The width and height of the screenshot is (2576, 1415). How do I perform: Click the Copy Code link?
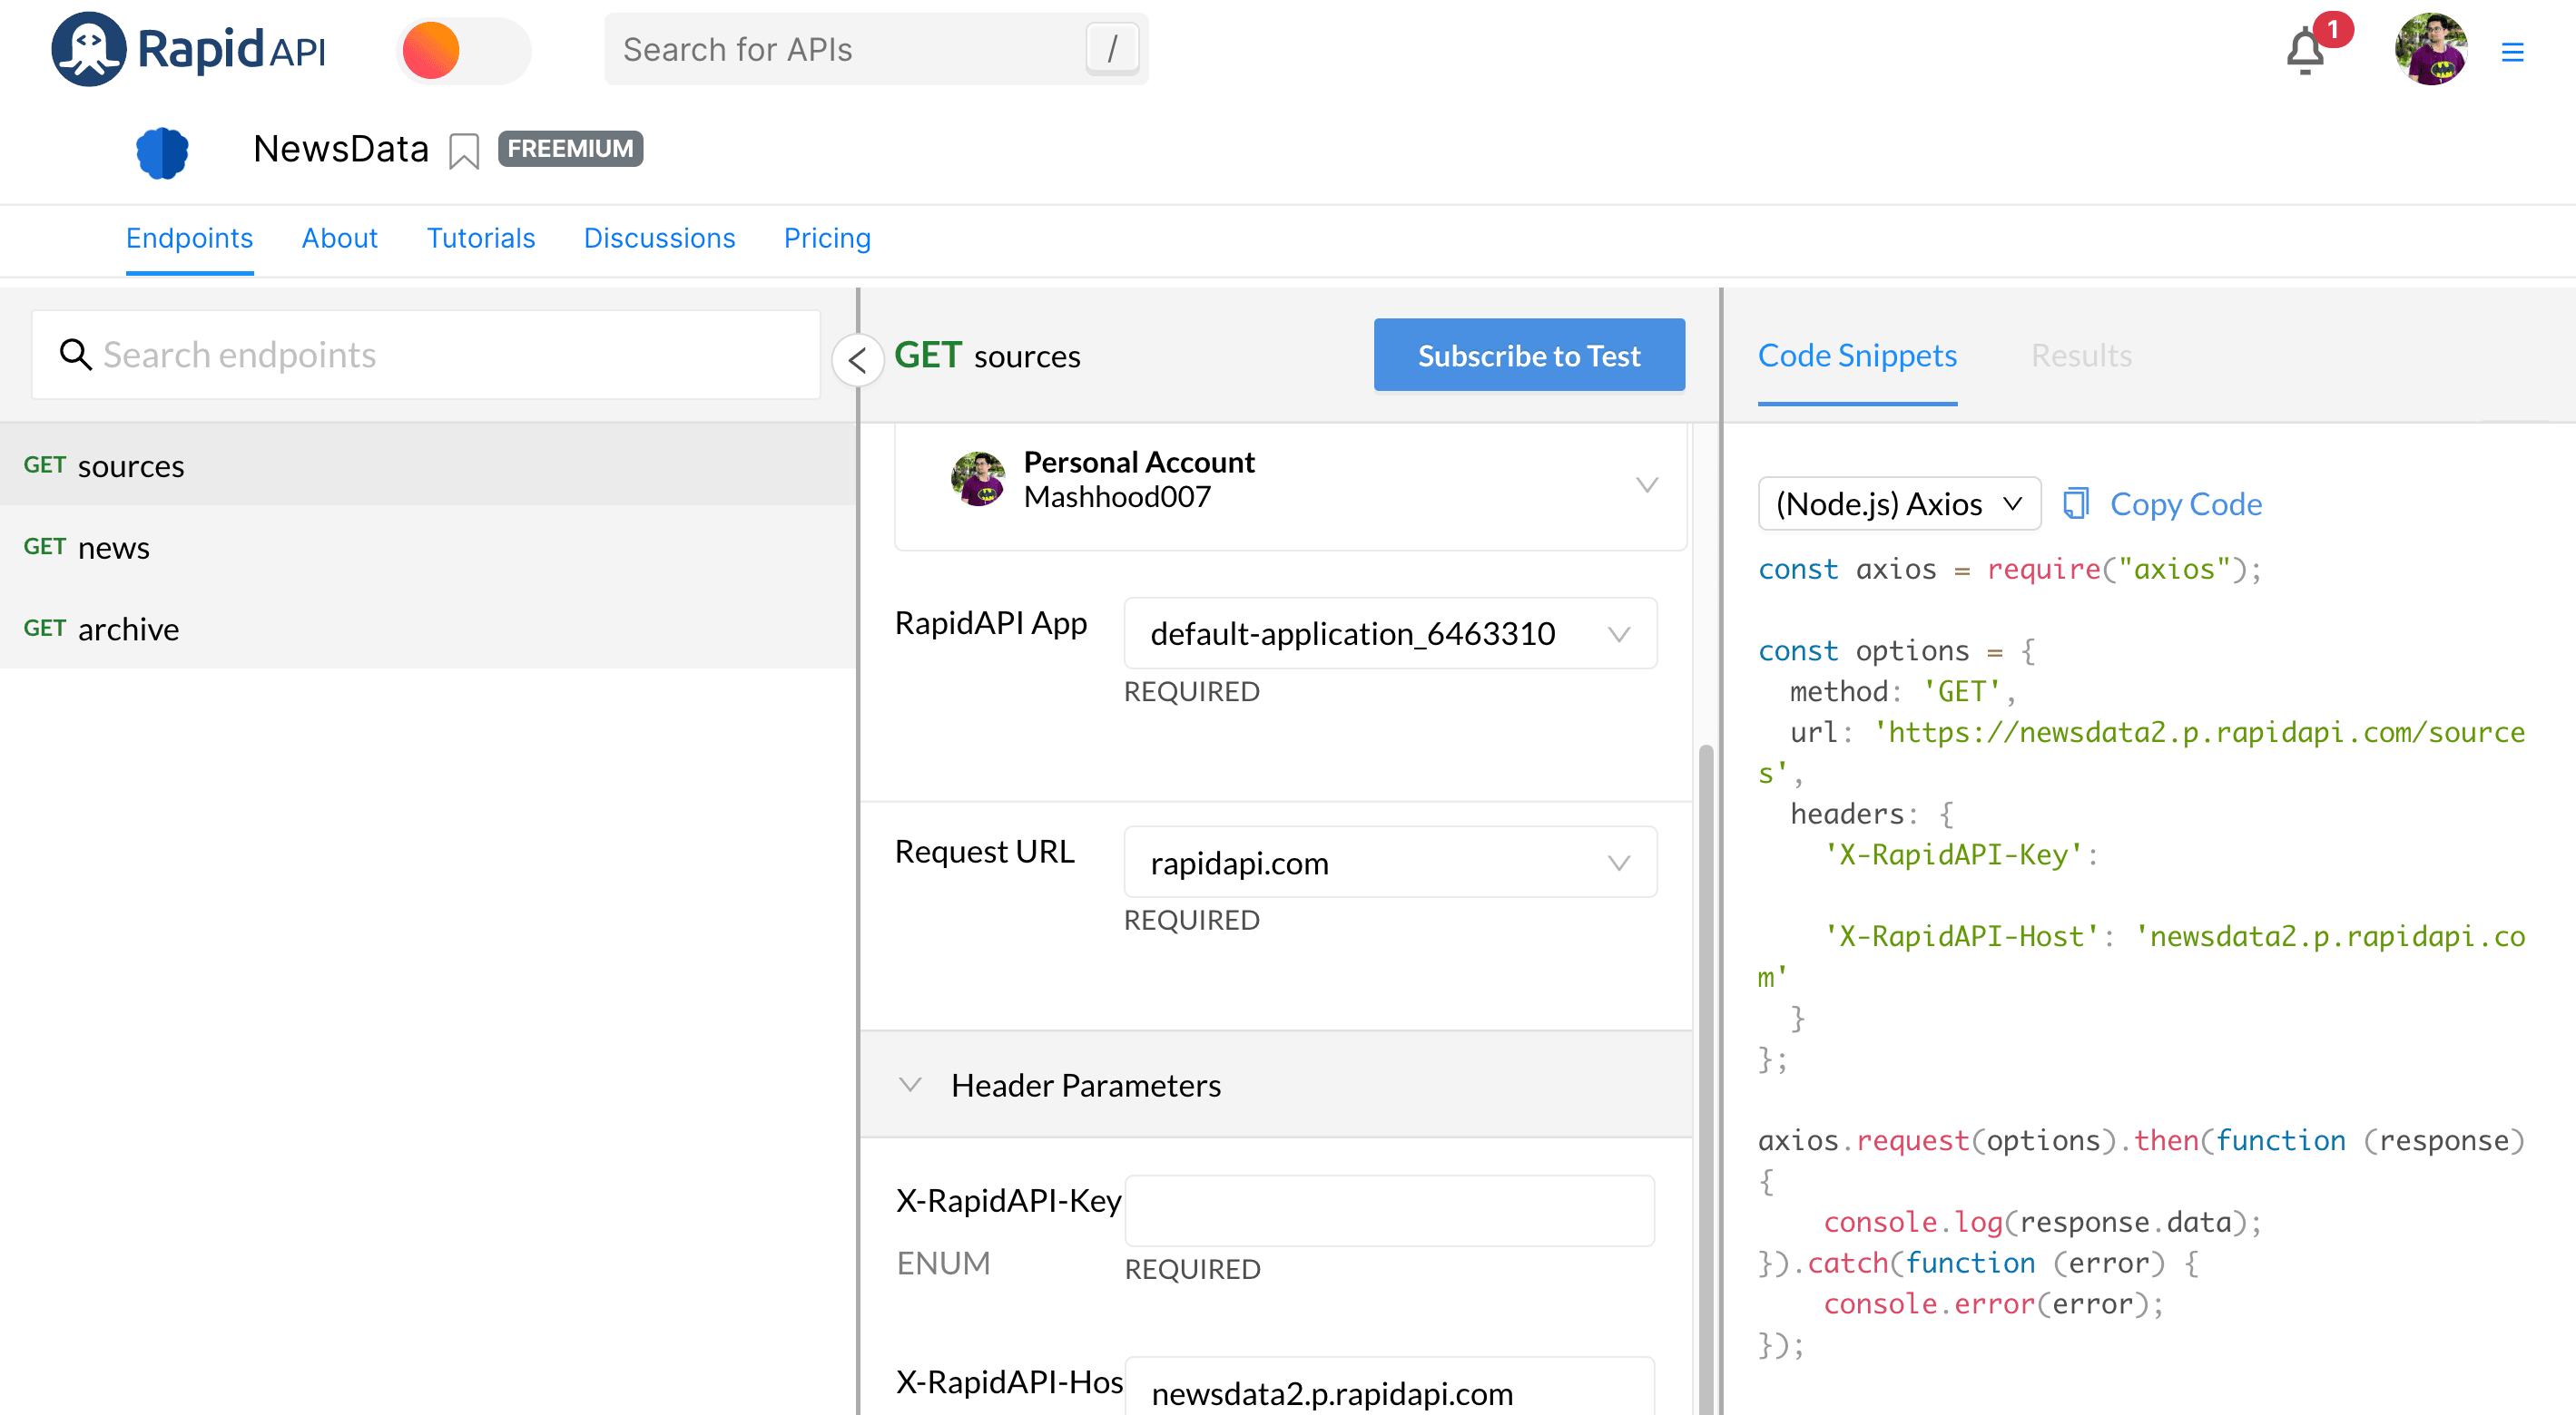(x=2185, y=503)
